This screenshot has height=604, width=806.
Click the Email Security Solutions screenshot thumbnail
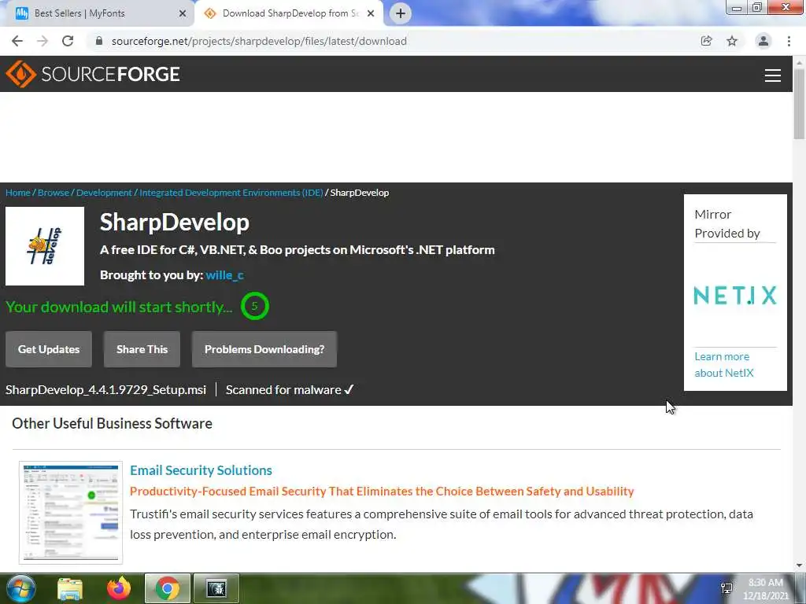[71, 513]
